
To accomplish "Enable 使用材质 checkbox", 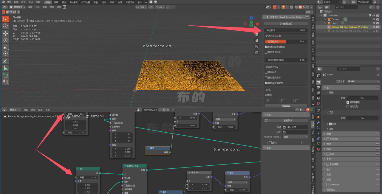I will tap(266, 72).
